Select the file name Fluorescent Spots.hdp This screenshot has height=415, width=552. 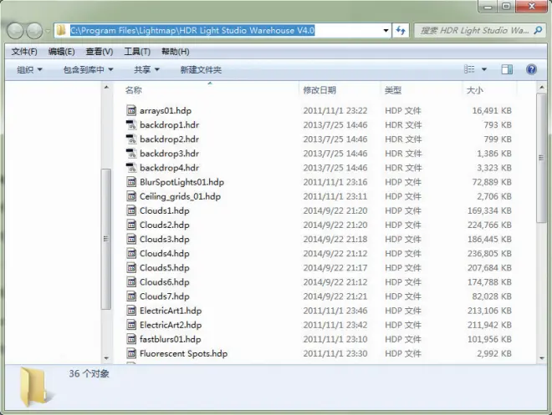[x=183, y=353]
